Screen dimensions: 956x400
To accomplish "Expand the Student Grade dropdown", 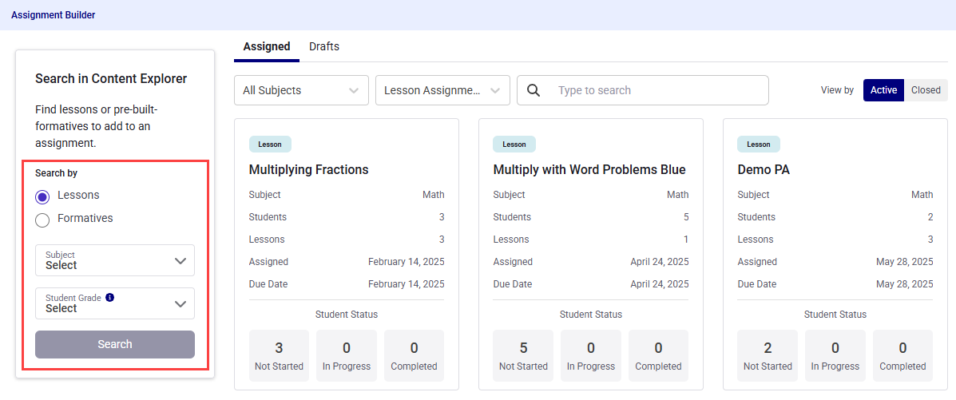I will click(115, 303).
